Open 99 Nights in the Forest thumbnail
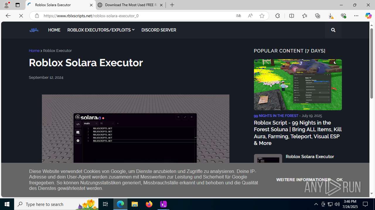This screenshot has height=210, width=375. pyautogui.click(x=298, y=85)
